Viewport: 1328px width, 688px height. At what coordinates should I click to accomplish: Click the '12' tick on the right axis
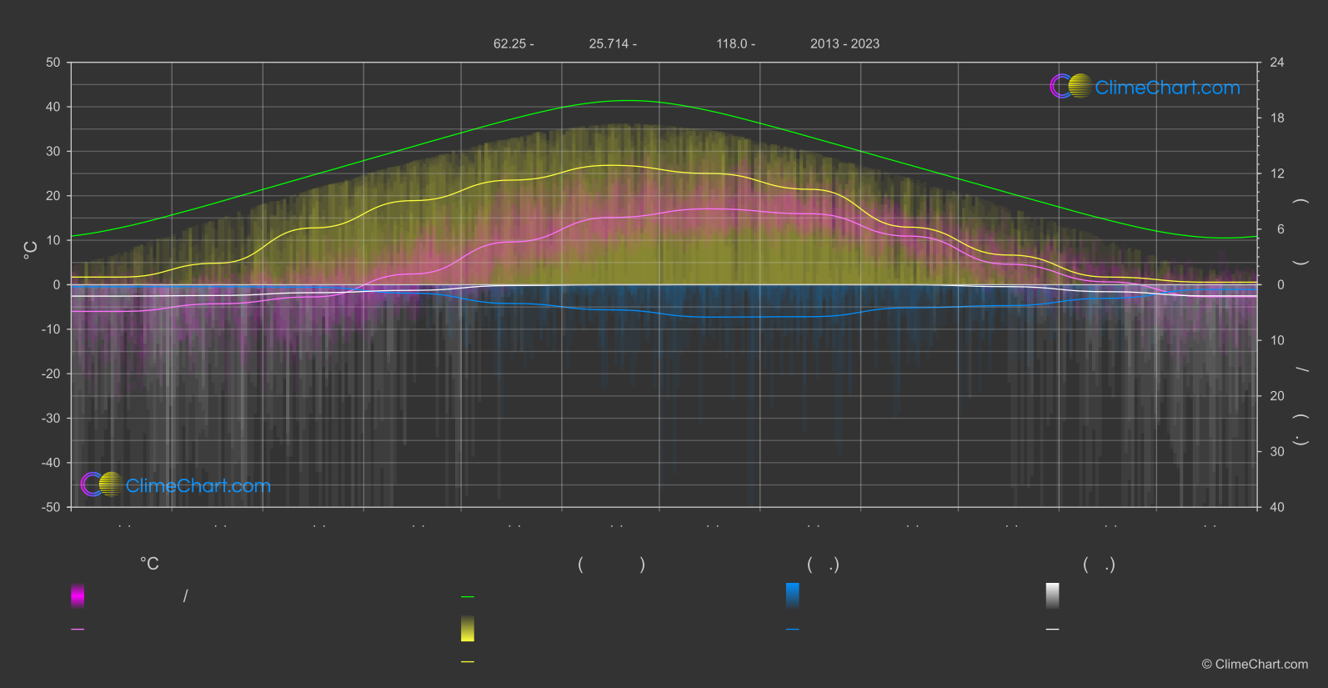[1277, 173]
